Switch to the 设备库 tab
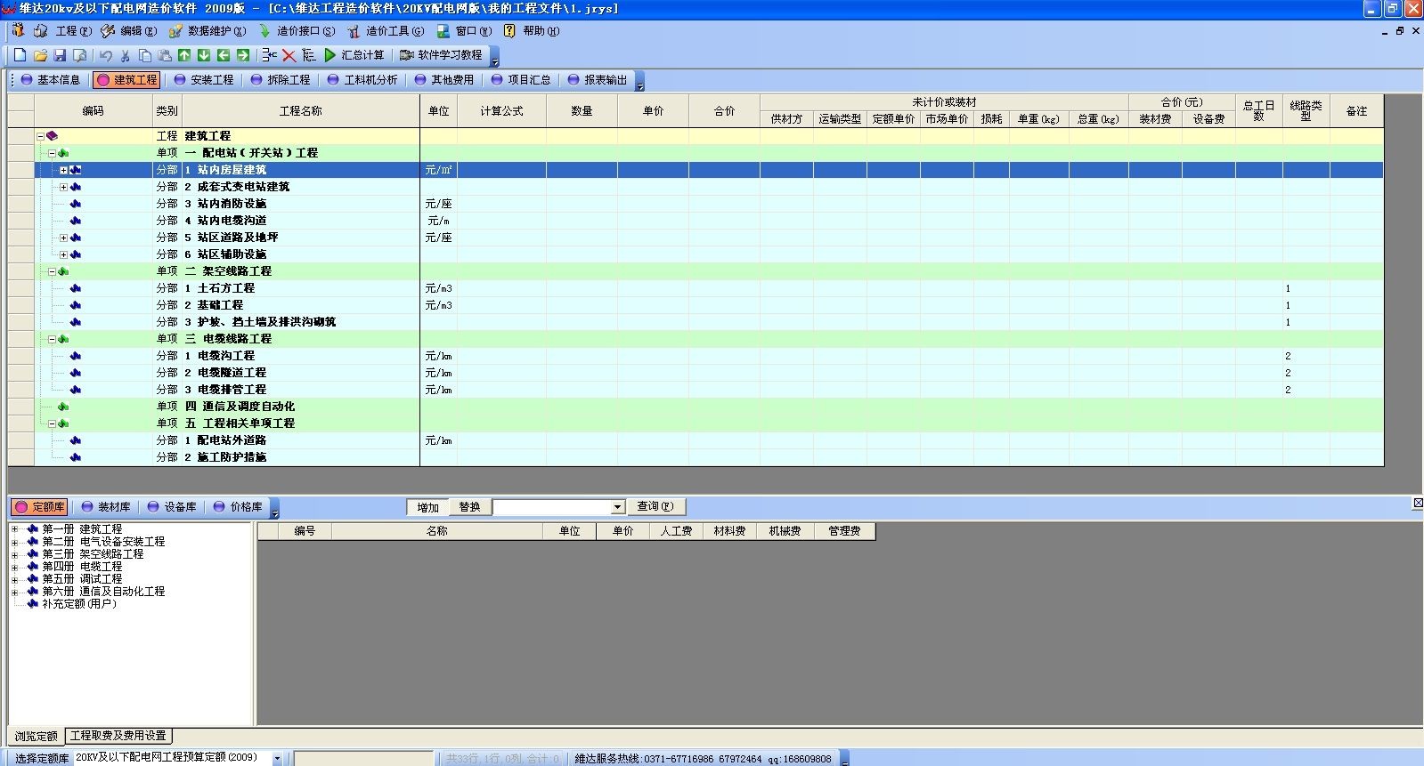 click(172, 507)
